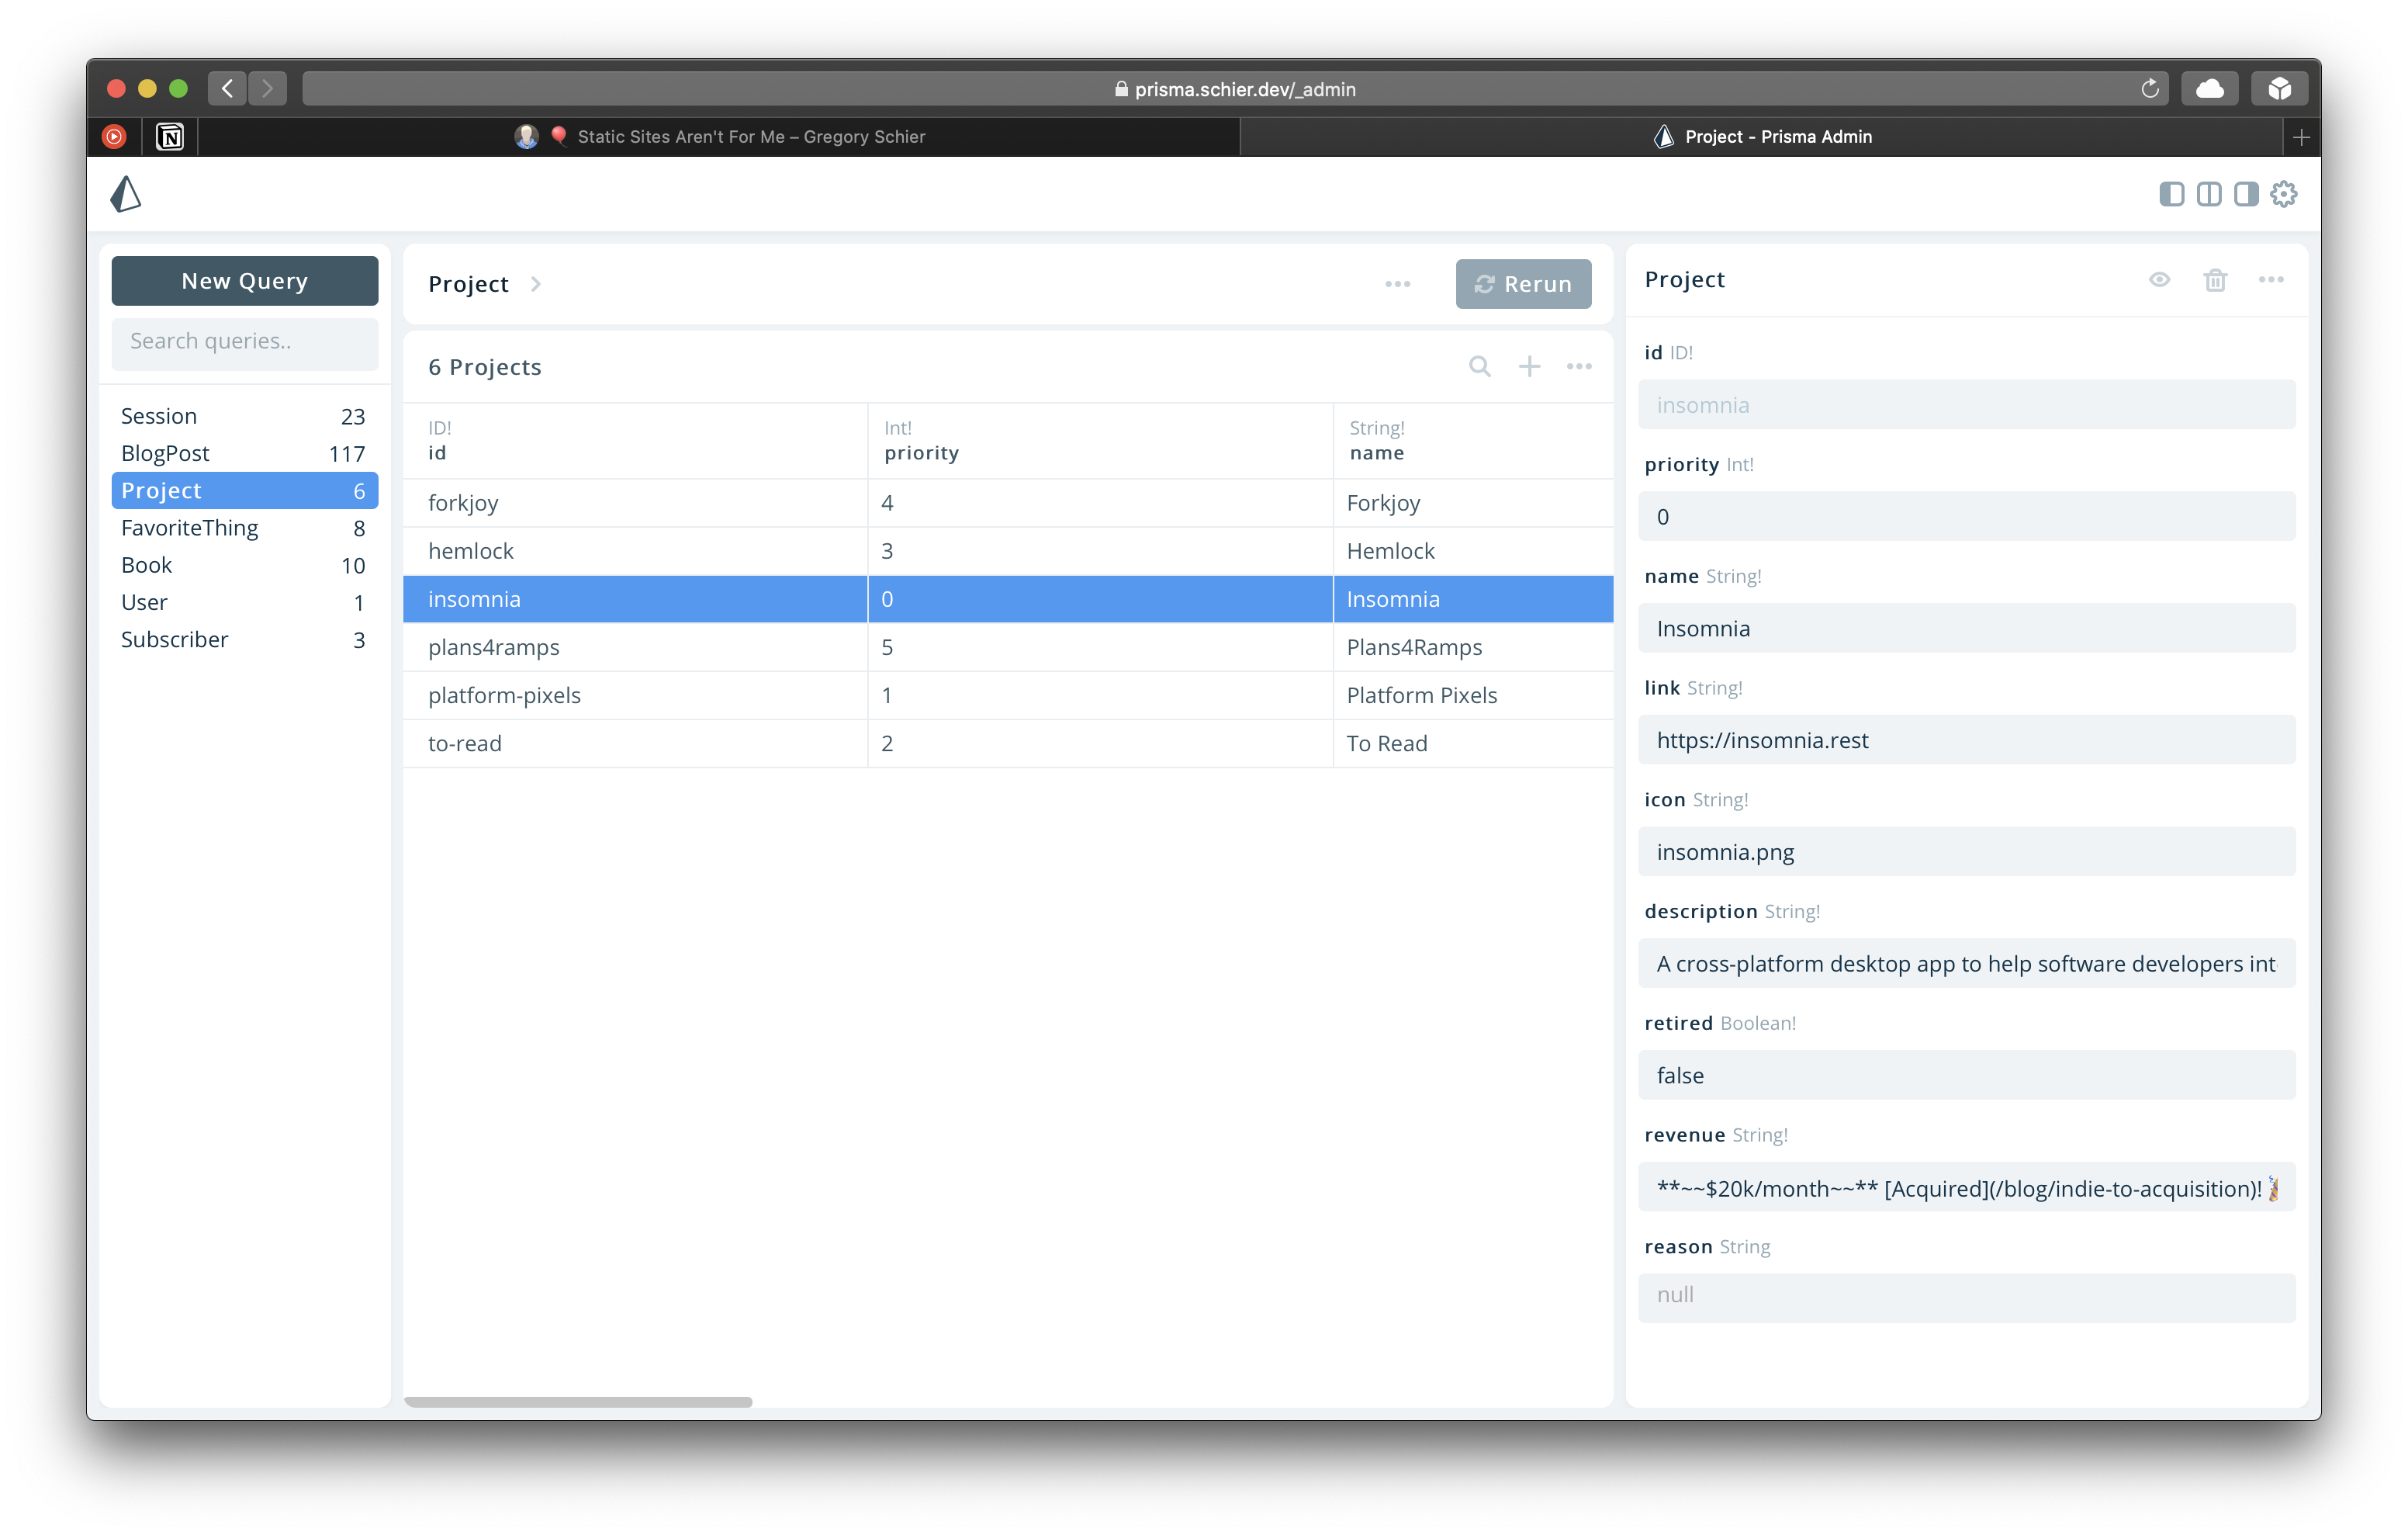The height and width of the screenshot is (1535, 2408).
Task: Select the forkjoy table row
Action: pos(1008,504)
